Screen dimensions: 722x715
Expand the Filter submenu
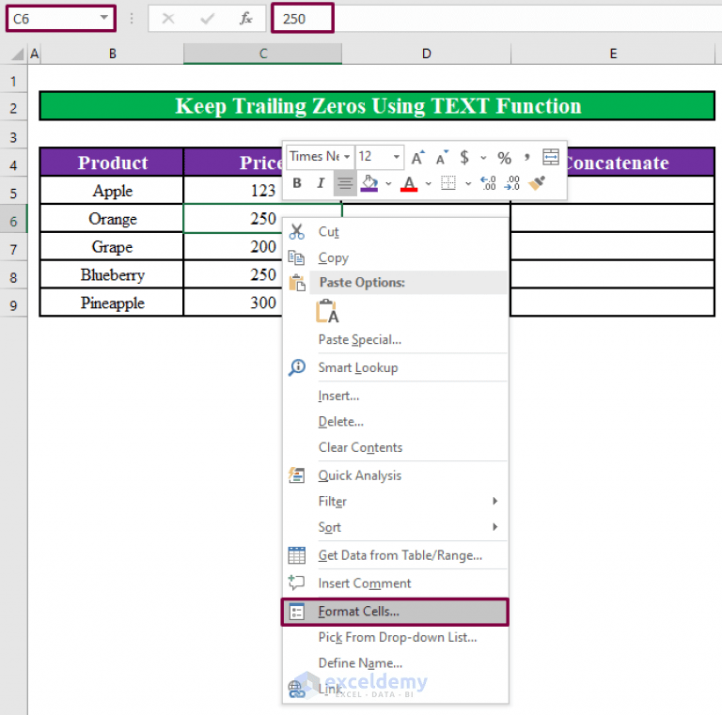395,501
